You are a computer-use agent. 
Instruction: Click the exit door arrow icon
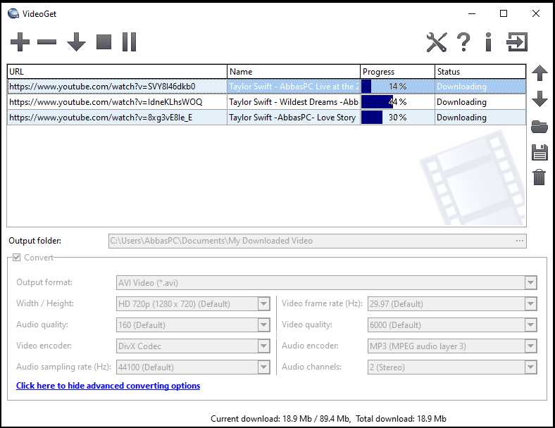click(x=517, y=42)
